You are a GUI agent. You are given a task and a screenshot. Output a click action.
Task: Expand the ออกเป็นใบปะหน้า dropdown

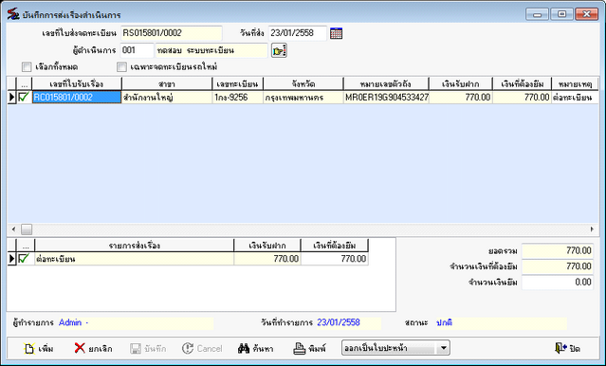443,348
